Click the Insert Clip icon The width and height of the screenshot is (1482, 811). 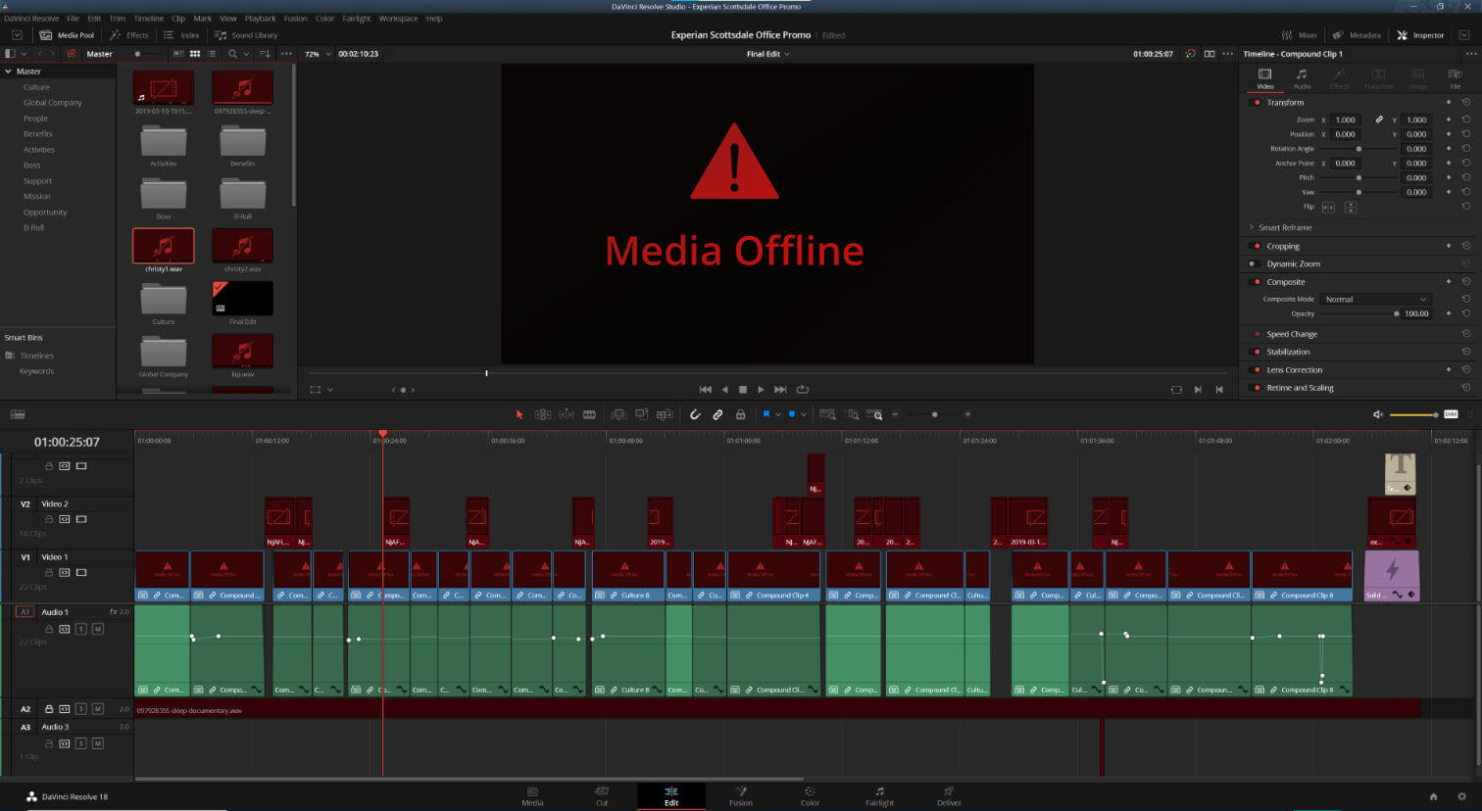(618, 414)
